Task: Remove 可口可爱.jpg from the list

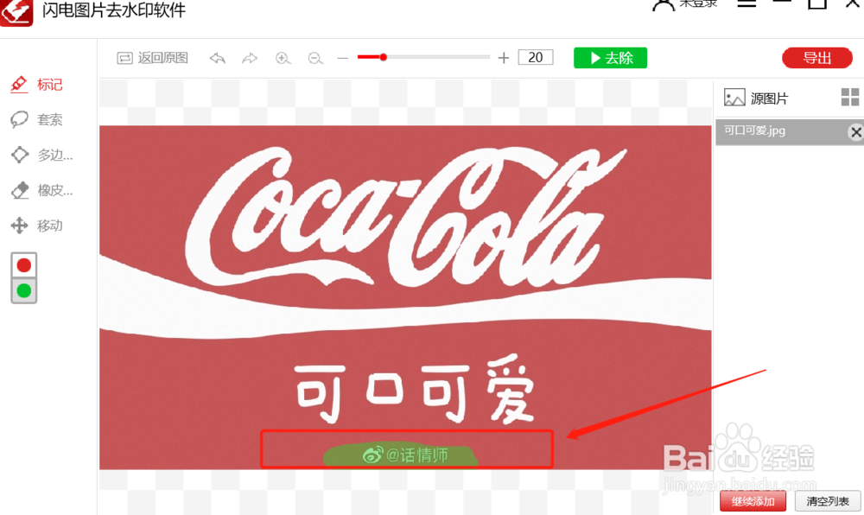Action: point(855,131)
